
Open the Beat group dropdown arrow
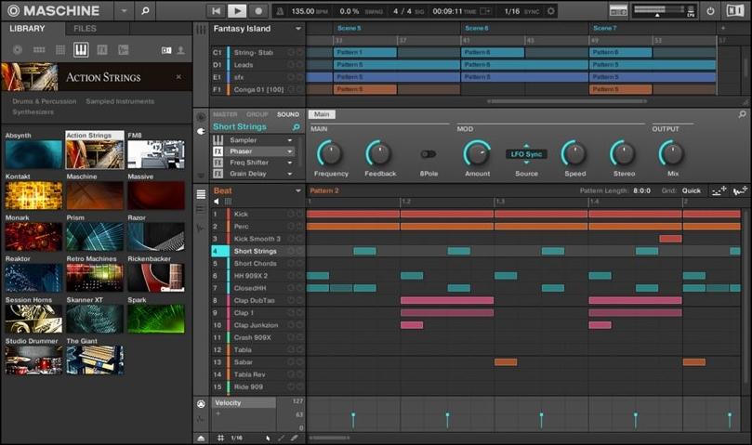point(298,190)
